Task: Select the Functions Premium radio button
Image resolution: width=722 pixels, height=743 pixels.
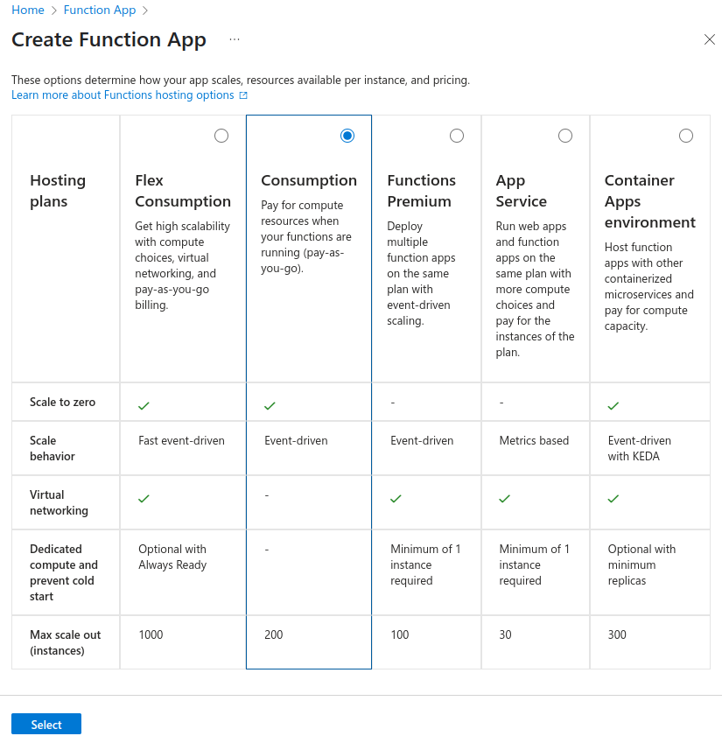Action: (456, 136)
